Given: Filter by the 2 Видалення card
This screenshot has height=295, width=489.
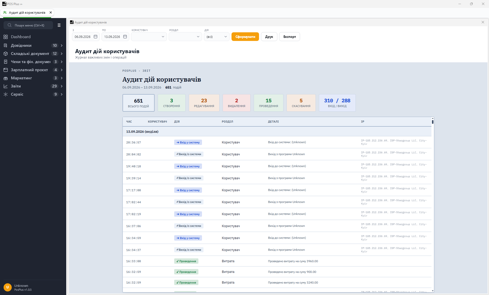Looking at the screenshot, I should [237, 103].
